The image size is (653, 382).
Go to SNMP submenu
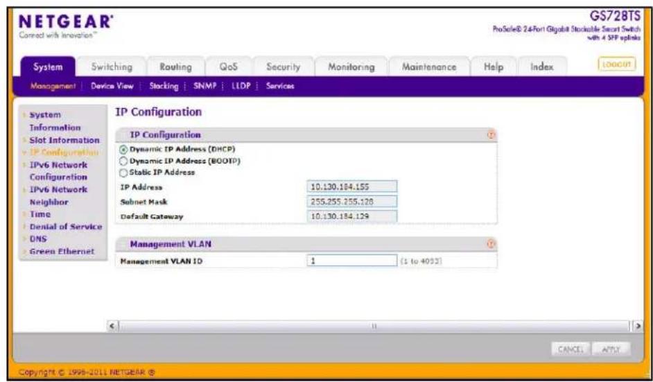(x=205, y=86)
